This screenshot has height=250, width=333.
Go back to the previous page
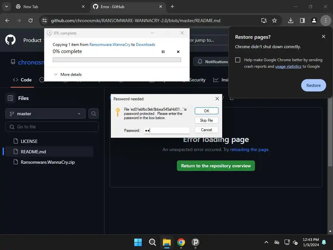coord(7,21)
